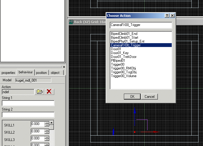The height and width of the screenshot is (146, 203).
Task: Click the action name text box in dialog
Action: coord(141,25)
